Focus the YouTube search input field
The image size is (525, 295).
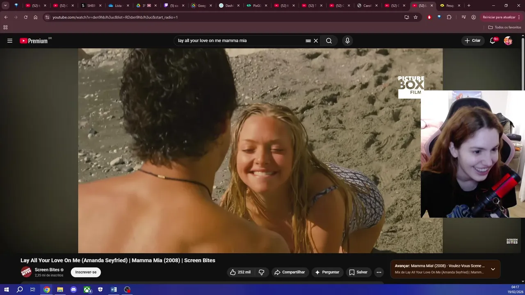point(240,41)
